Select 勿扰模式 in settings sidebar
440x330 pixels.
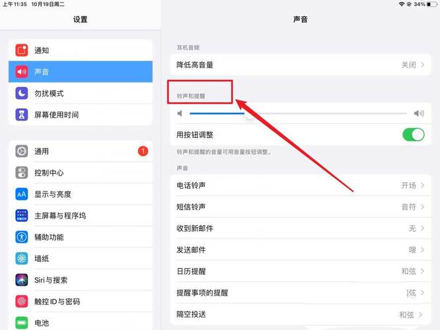81,93
